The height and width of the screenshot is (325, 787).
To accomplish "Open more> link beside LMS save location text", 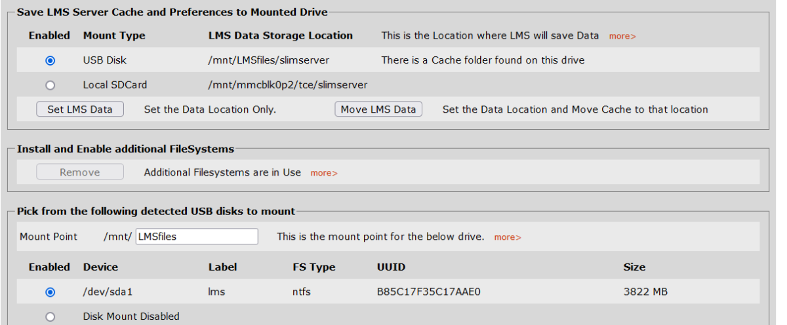I will click(622, 36).
